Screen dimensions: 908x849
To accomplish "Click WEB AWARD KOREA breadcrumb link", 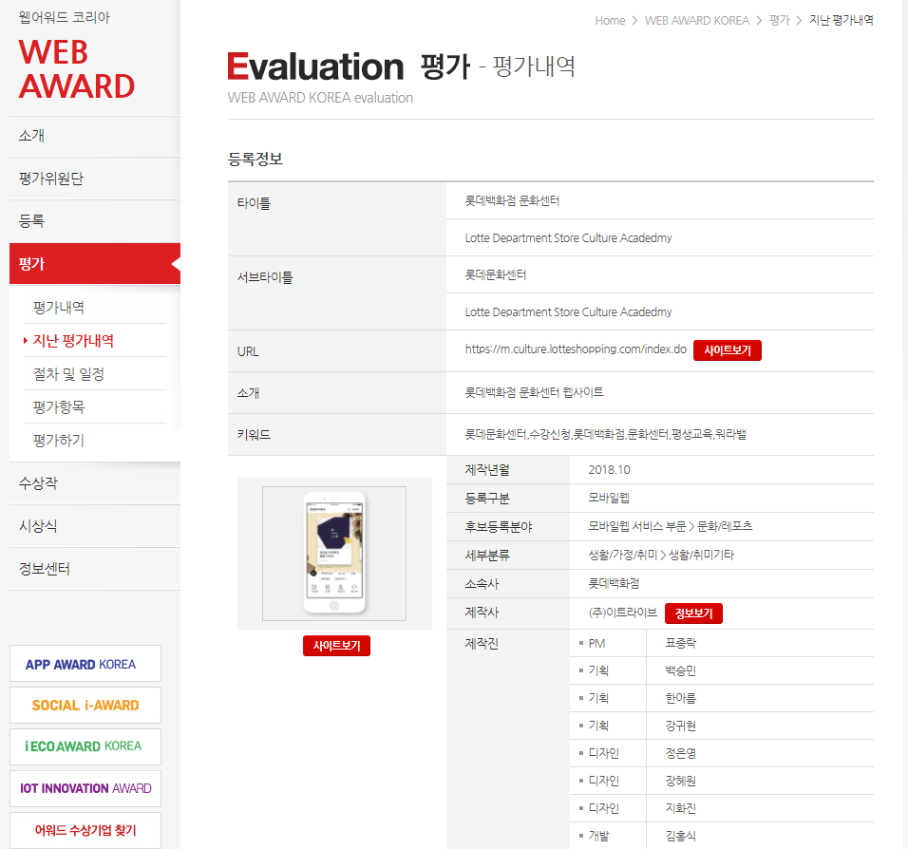I will [696, 21].
